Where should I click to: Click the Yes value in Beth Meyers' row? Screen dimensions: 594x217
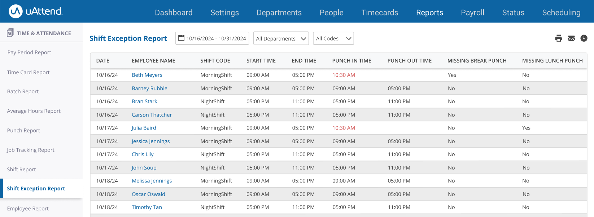(x=452, y=75)
